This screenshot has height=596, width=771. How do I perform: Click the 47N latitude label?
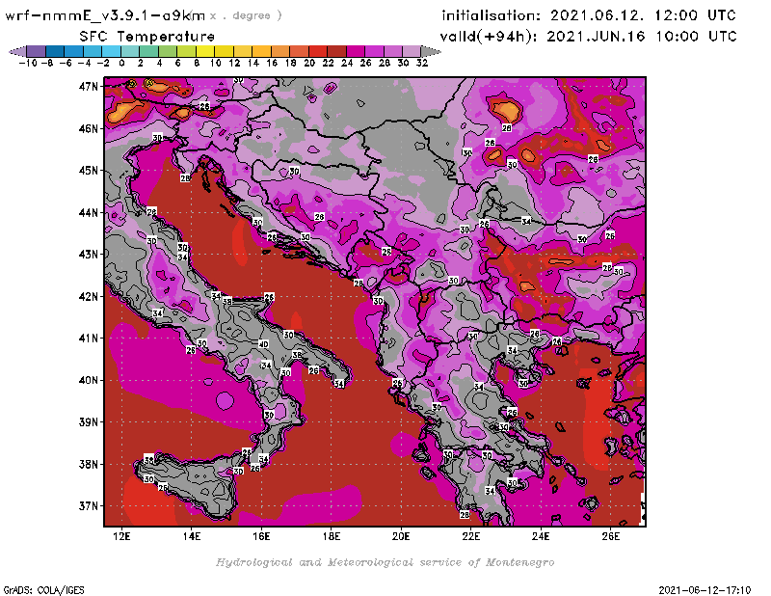point(89,87)
